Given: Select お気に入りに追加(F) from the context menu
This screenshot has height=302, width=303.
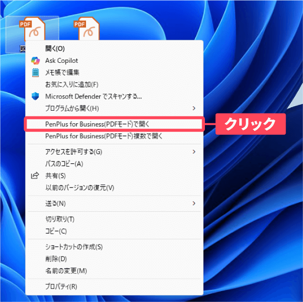Looking at the screenshot, I should pyautogui.click(x=72, y=84).
